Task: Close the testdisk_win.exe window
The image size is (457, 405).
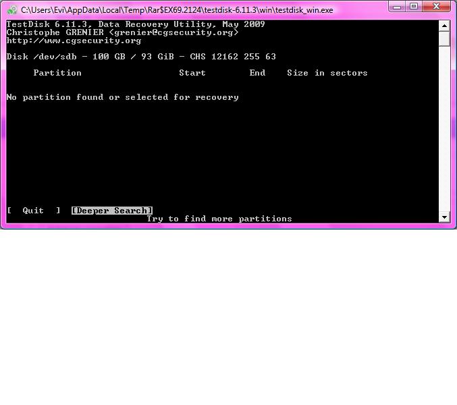Action: coord(436,6)
